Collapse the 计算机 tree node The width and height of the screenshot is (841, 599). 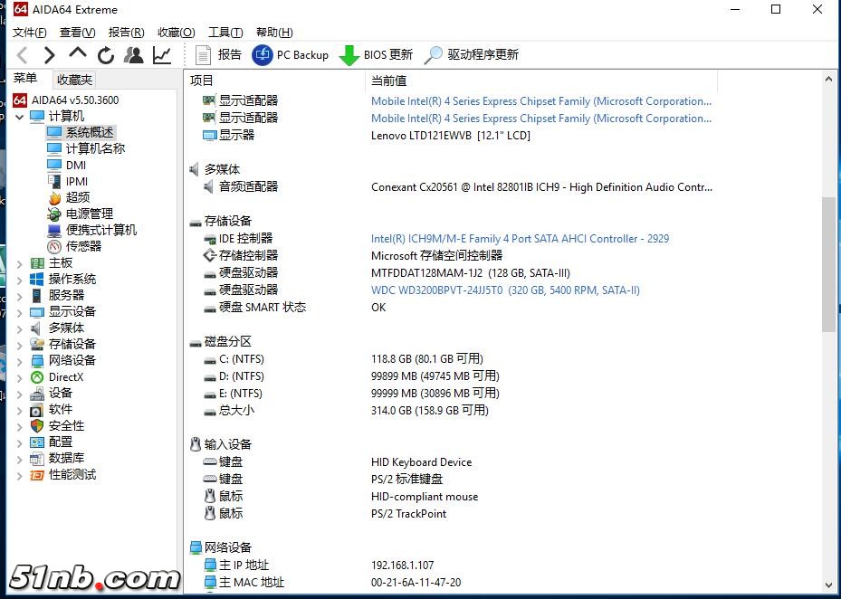click(x=20, y=117)
